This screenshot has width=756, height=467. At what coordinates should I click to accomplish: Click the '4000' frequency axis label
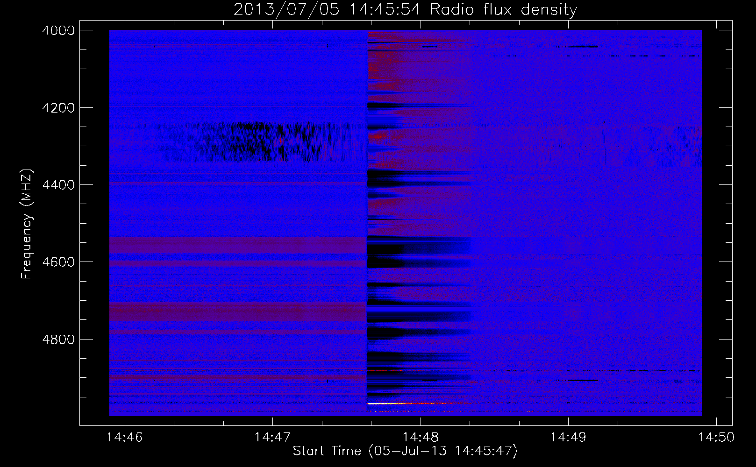click(x=58, y=30)
